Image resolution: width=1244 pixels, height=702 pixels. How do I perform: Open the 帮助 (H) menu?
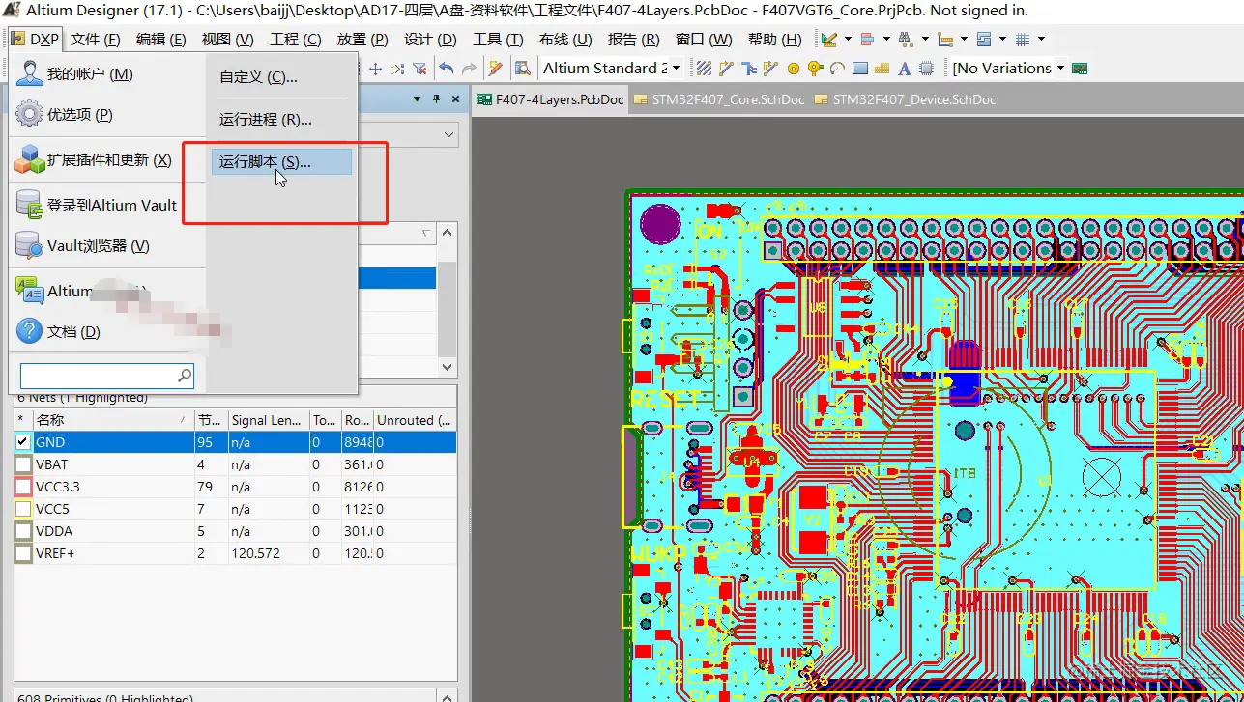(774, 40)
